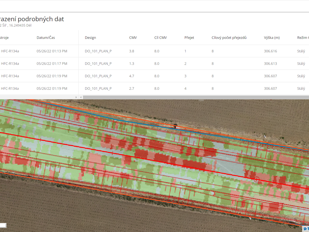Click the Cílový počet přejezdů header
The height and width of the screenshot is (232, 309).
229,38
